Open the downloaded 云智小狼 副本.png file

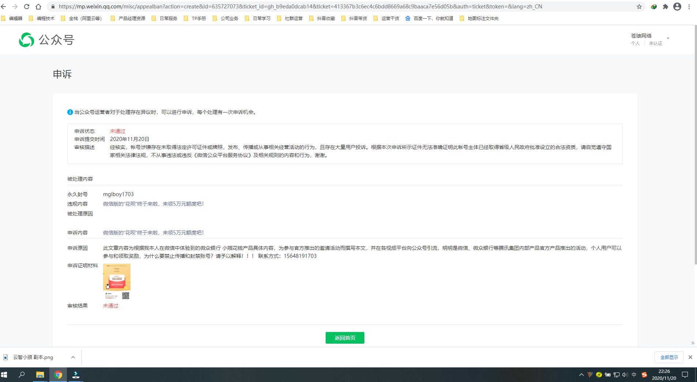pos(33,357)
